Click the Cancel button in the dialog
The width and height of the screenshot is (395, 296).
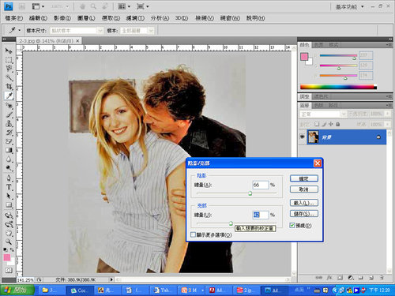304,189
